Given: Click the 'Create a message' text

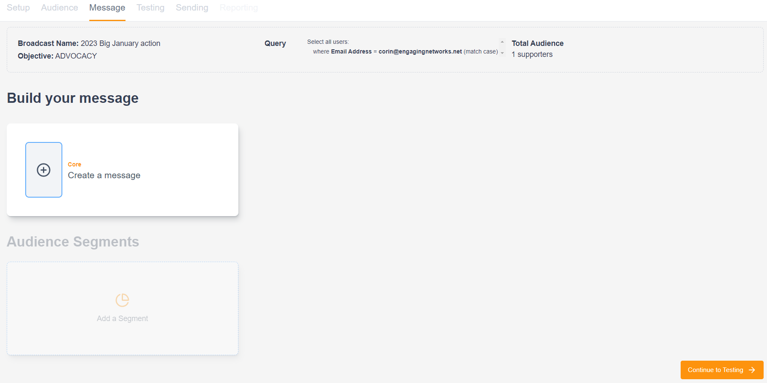Looking at the screenshot, I should tap(104, 175).
